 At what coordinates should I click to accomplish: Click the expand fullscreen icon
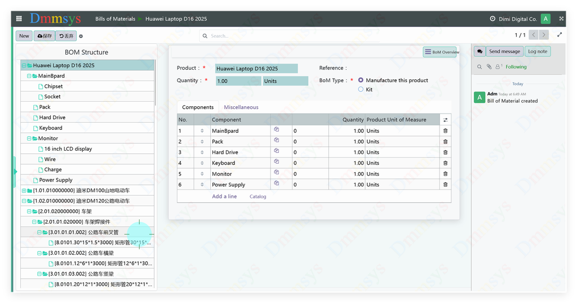click(x=560, y=34)
